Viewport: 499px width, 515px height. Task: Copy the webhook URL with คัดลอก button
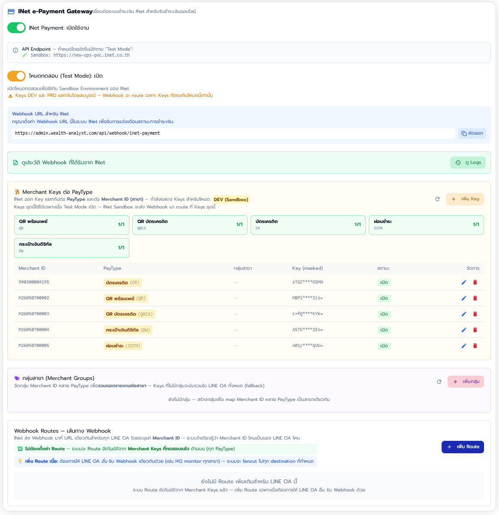pyautogui.click(x=472, y=133)
